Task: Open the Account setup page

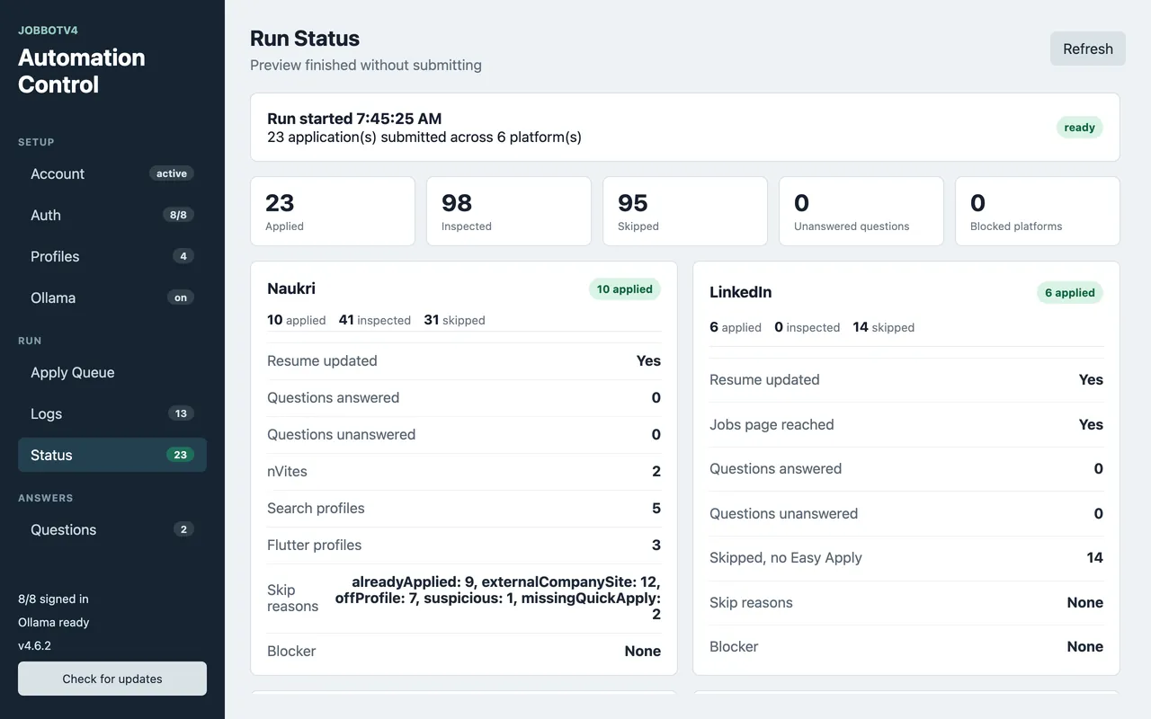Action: pyautogui.click(x=112, y=173)
